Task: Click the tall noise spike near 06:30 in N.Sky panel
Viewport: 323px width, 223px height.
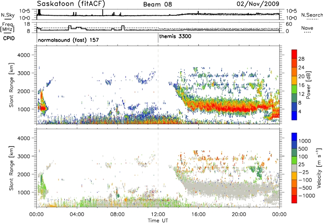Action: click(x=103, y=12)
